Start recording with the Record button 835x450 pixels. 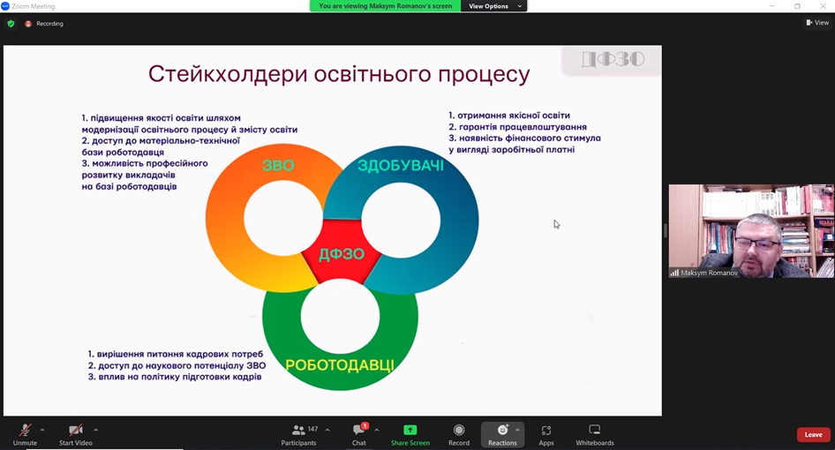pos(459,434)
